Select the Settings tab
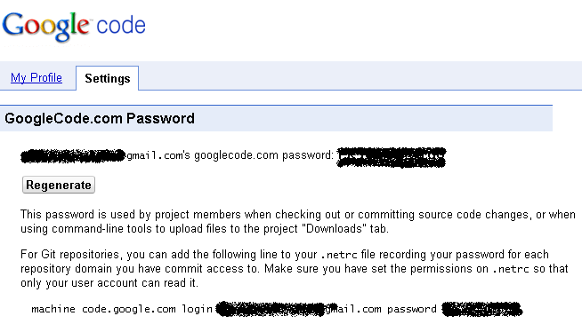 (108, 78)
